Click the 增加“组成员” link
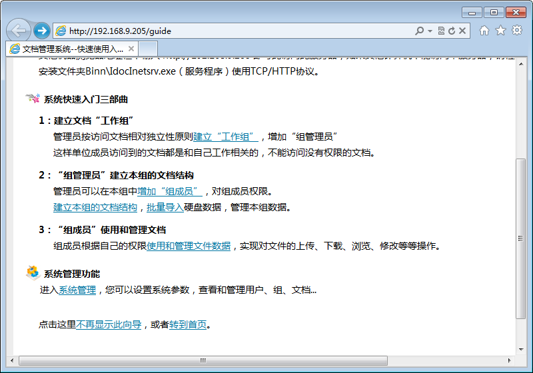Image resolution: width=533 pixels, height=373 pixels. (x=170, y=191)
